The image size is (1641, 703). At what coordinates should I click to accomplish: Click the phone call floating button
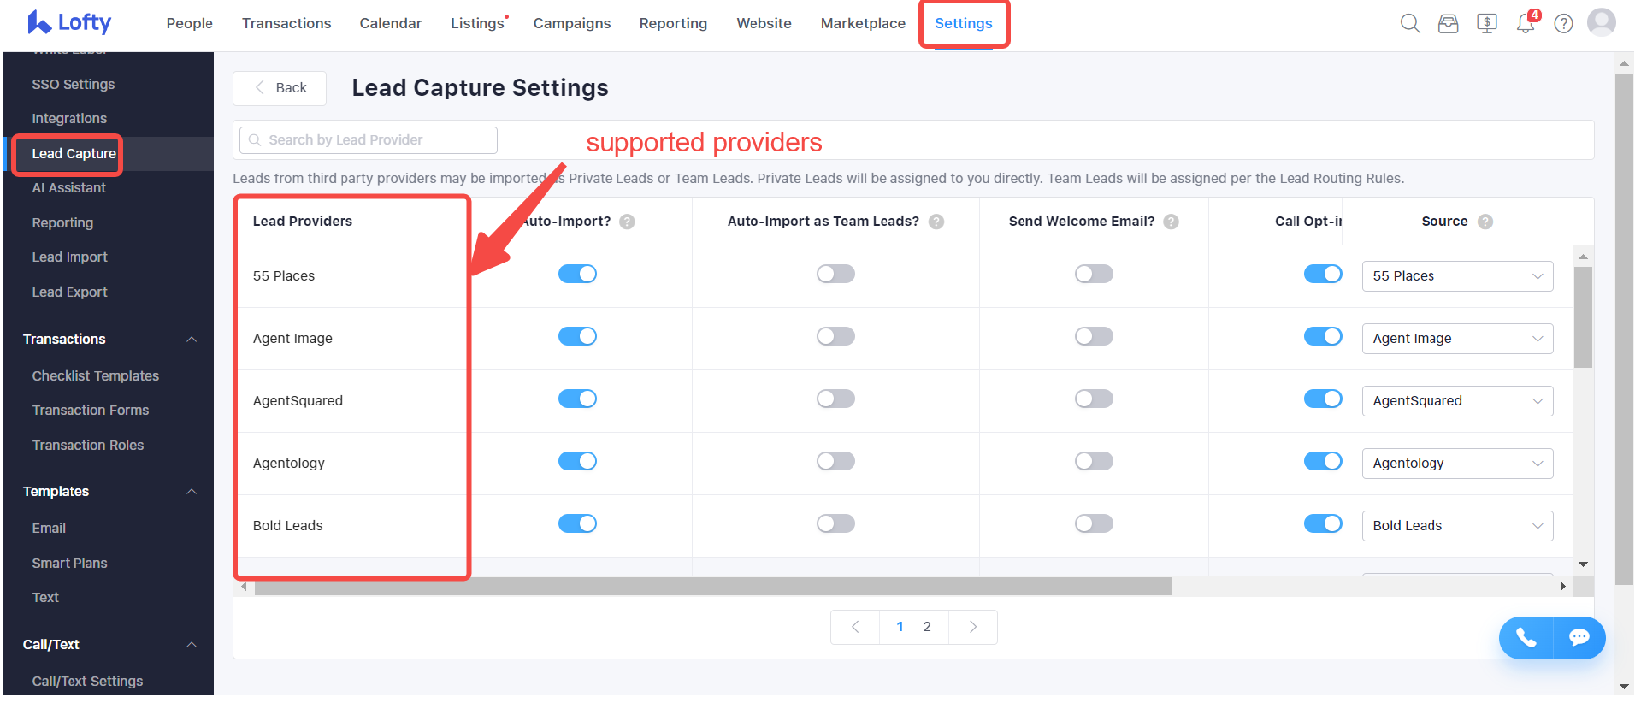tap(1526, 638)
